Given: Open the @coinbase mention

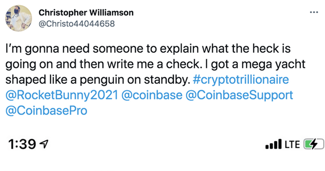Looking at the screenshot, I should pos(152,95).
